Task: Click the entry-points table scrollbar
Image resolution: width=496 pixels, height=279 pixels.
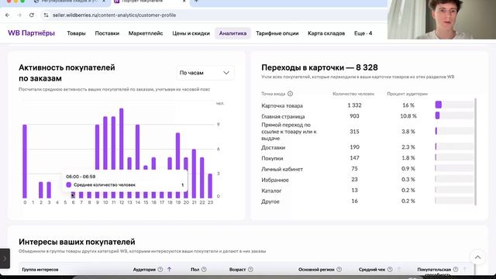Action: click(x=475, y=152)
